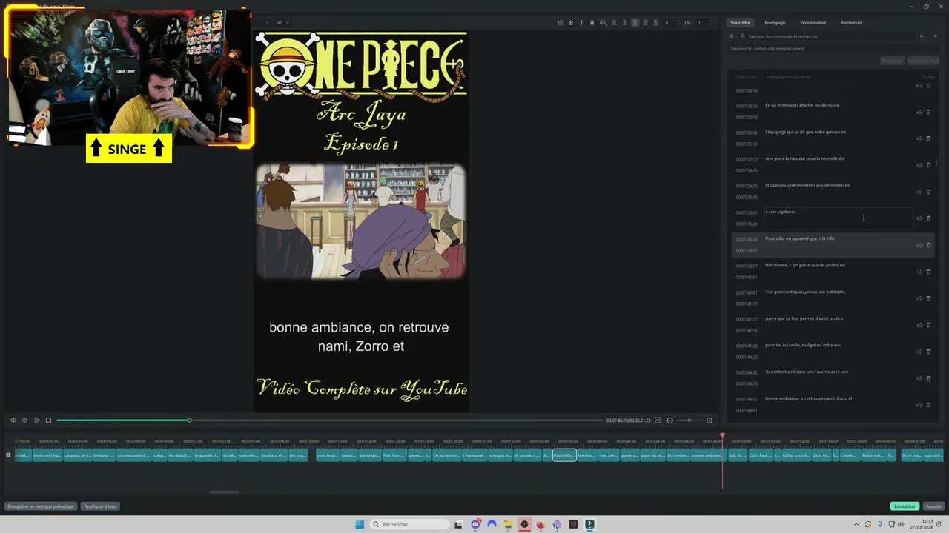949x533 pixels.
Task: Click the stop playback button
Action: click(49, 420)
